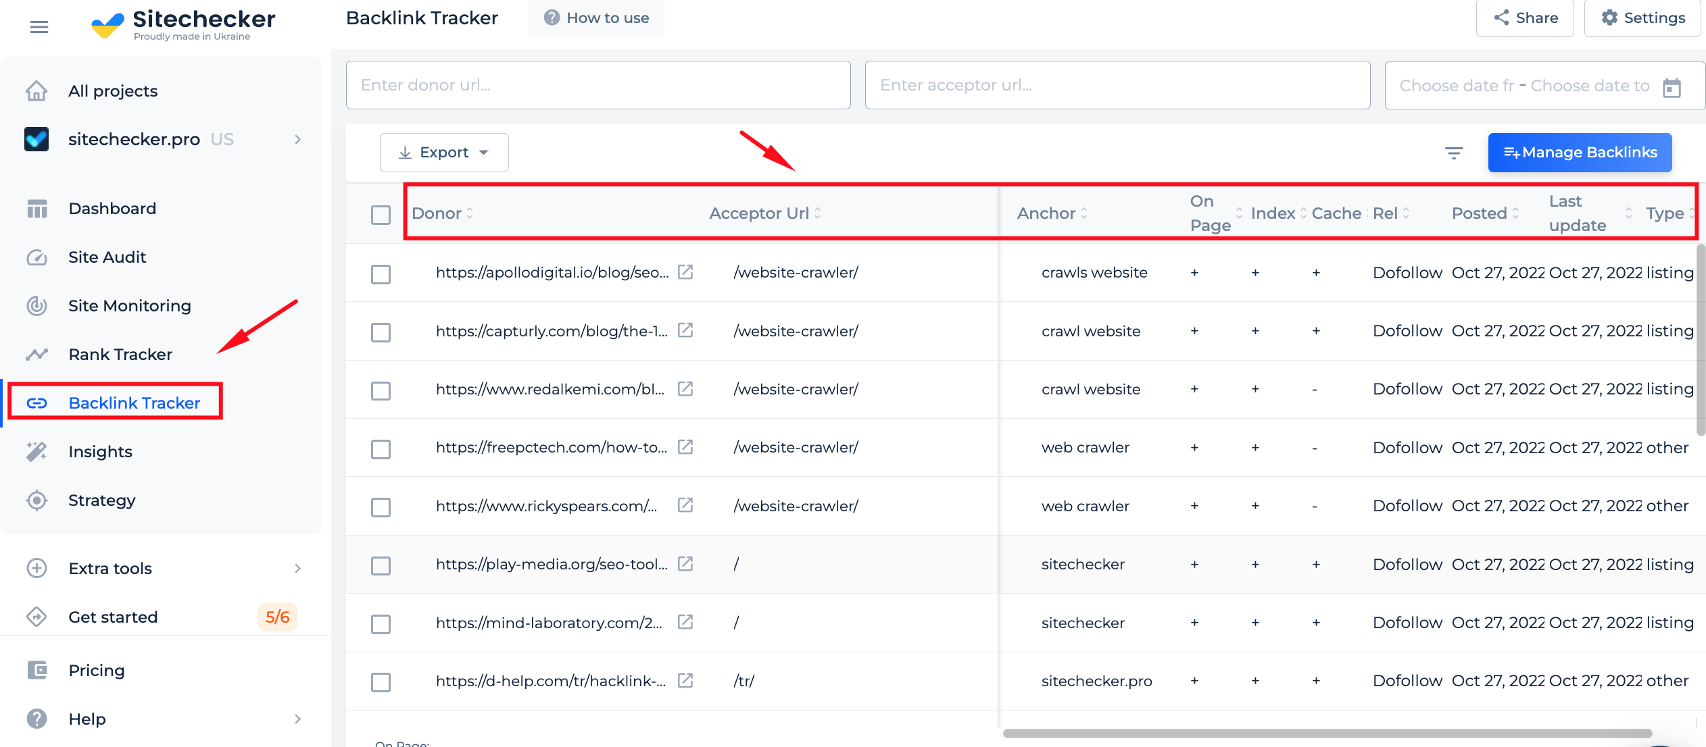Click the Choose date from field
1706x747 pixels.
tap(1456, 86)
